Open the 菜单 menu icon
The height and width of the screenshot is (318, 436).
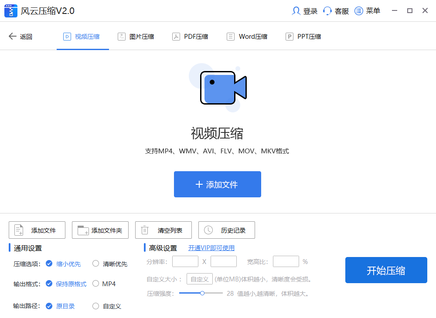pyautogui.click(x=359, y=11)
